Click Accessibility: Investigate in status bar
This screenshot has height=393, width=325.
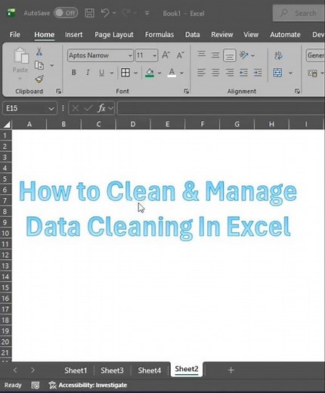pos(88,385)
